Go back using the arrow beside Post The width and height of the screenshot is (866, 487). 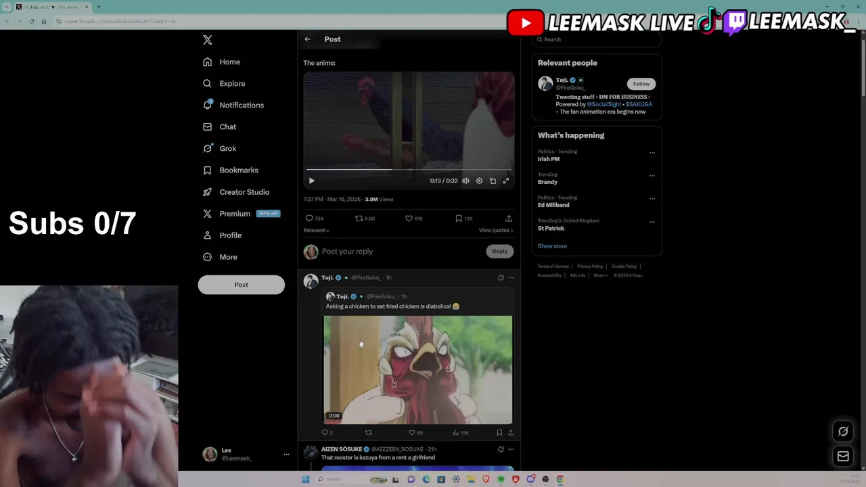pyautogui.click(x=307, y=39)
